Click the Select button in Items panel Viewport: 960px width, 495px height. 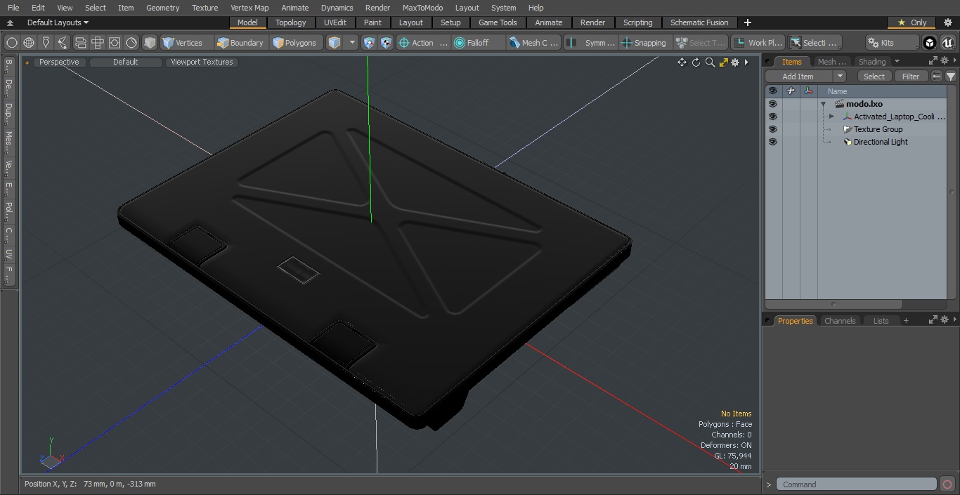874,77
